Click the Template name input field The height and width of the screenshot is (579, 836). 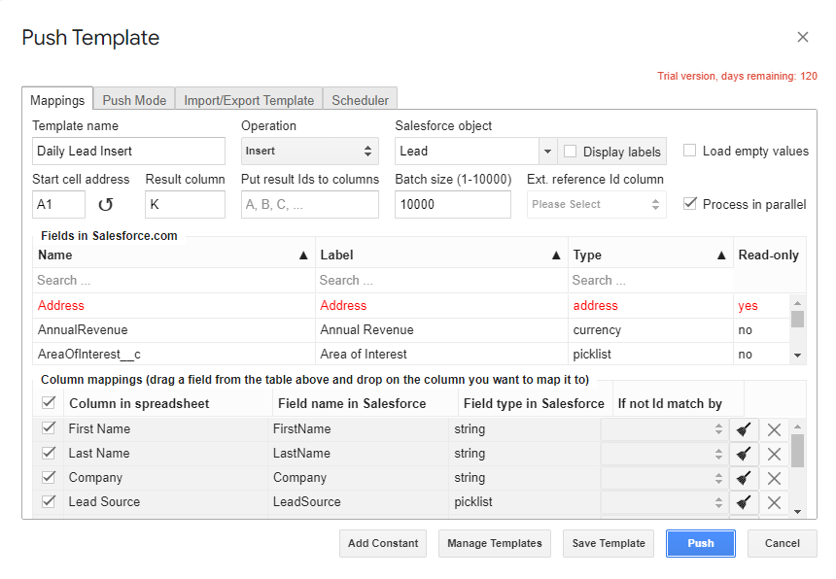pyautogui.click(x=128, y=151)
